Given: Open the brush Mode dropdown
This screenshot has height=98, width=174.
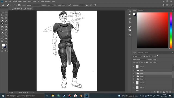Looking at the screenshot, I should tap(33, 5).
